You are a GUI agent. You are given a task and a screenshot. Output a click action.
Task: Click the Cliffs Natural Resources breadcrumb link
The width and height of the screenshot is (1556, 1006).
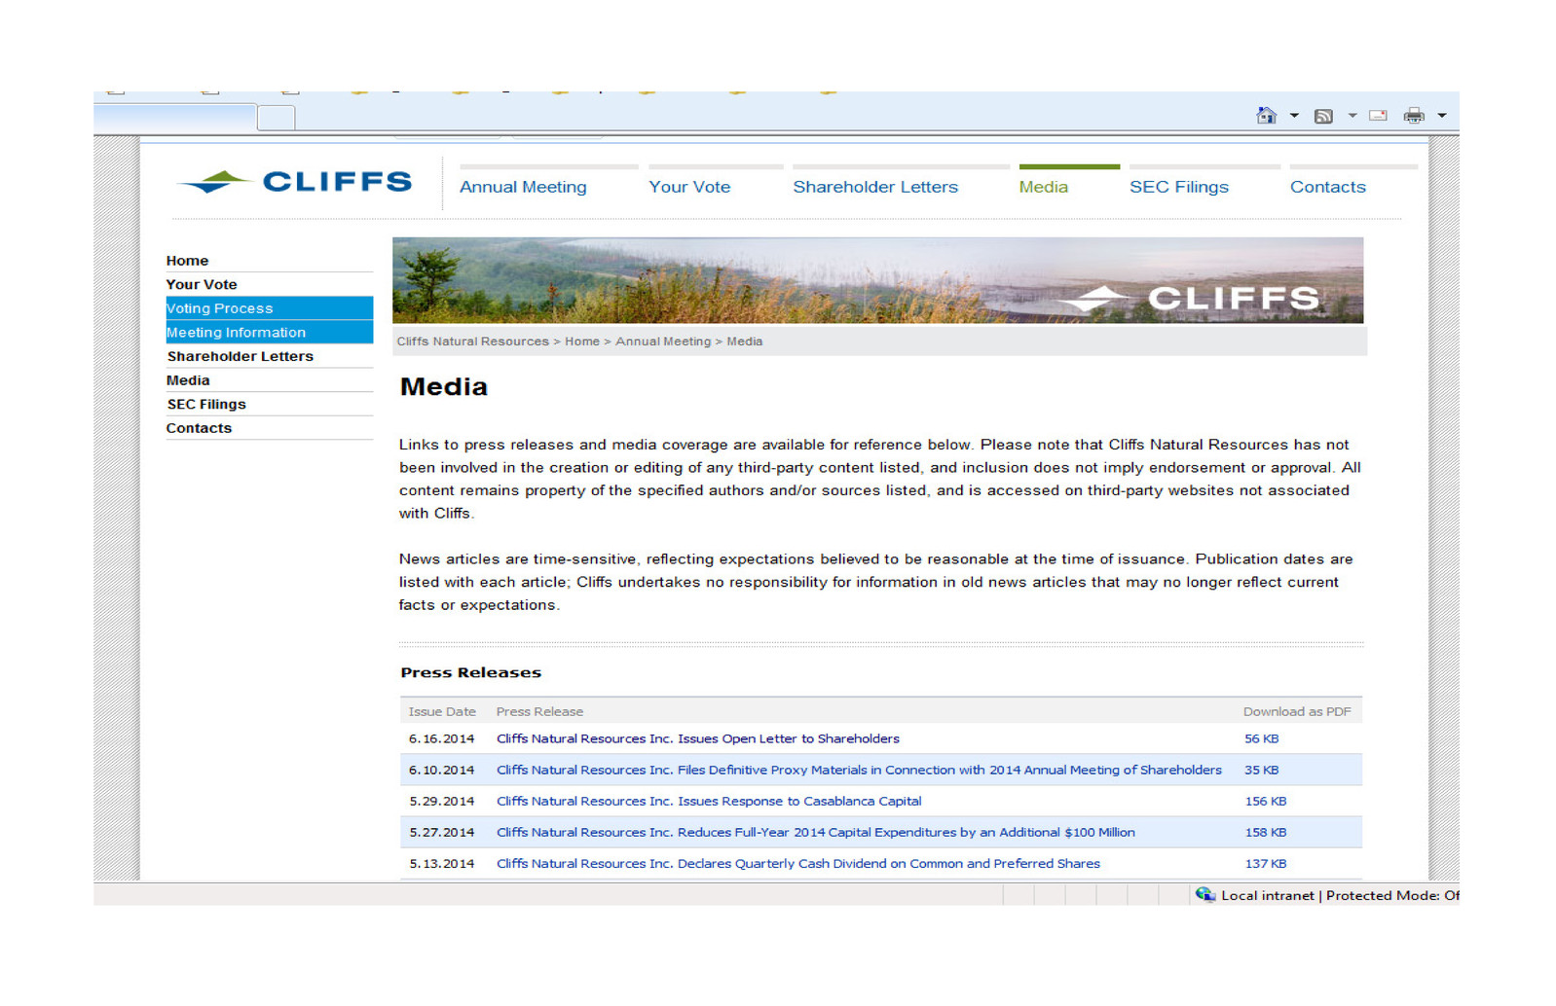472,341
